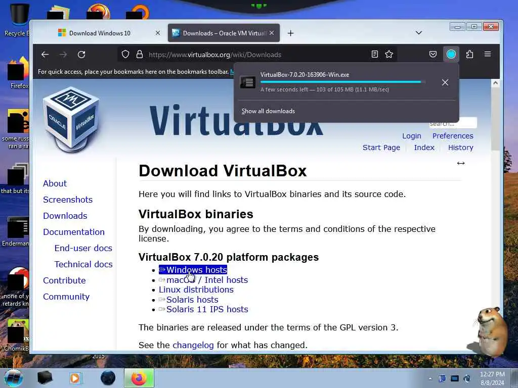
Task: Open the changelog link
Action: 193,345
